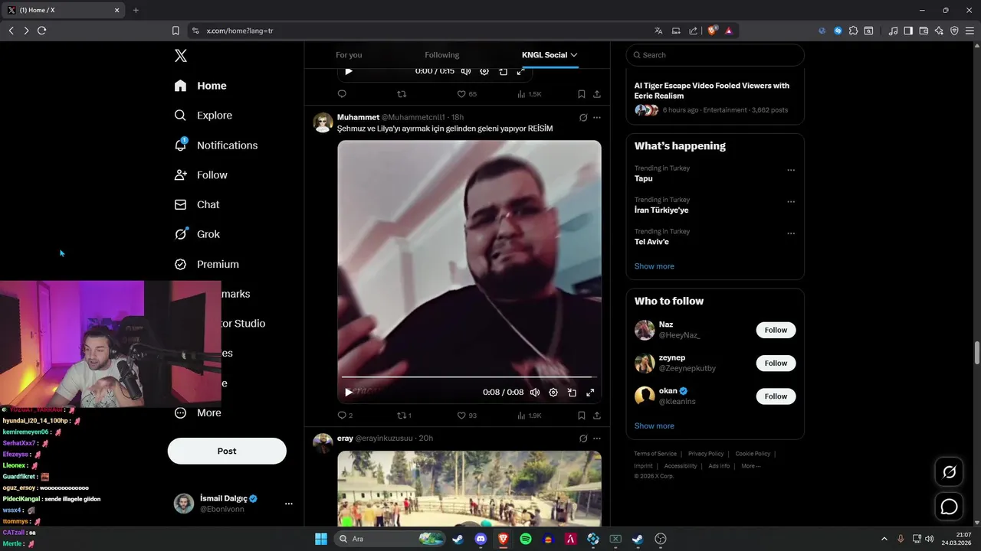Seek on Muhammet's video progress bar
Viewport: 981px width, 551px height.
coord(469,377)
